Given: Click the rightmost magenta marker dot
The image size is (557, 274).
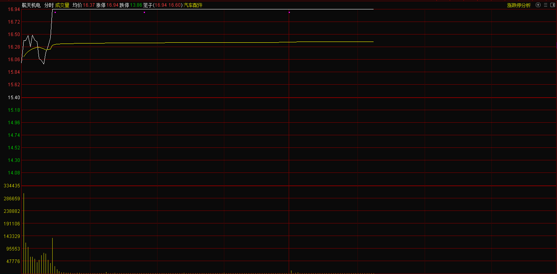Looking at the screenshot, I should 289,13.
